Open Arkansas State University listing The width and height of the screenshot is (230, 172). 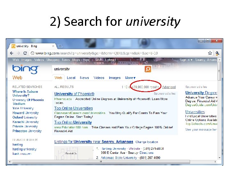pos(119,158)
